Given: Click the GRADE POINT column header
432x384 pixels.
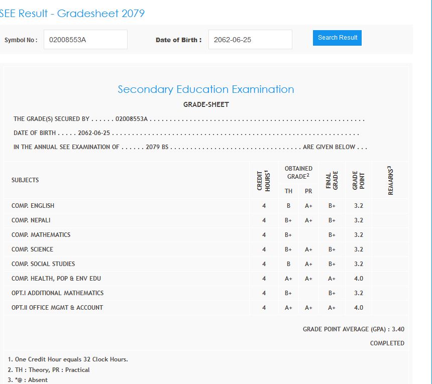Looking at the screenshot, I should pos(358,180).
